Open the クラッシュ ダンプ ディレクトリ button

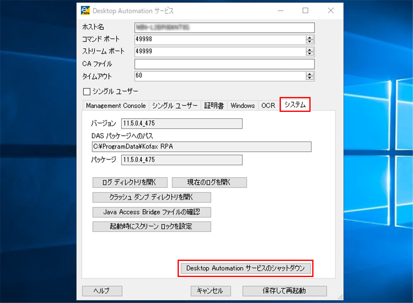[x=152, y=197]
